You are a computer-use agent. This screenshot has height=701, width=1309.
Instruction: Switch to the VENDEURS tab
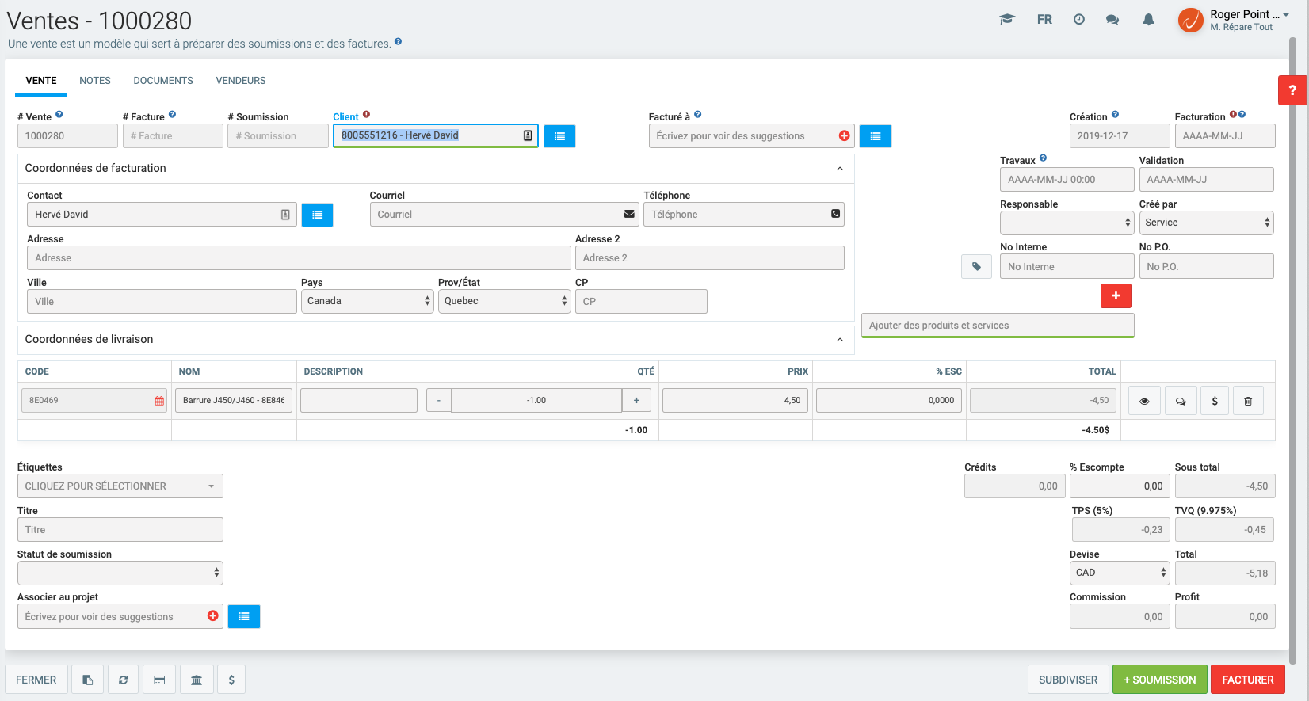pos(241,81)
